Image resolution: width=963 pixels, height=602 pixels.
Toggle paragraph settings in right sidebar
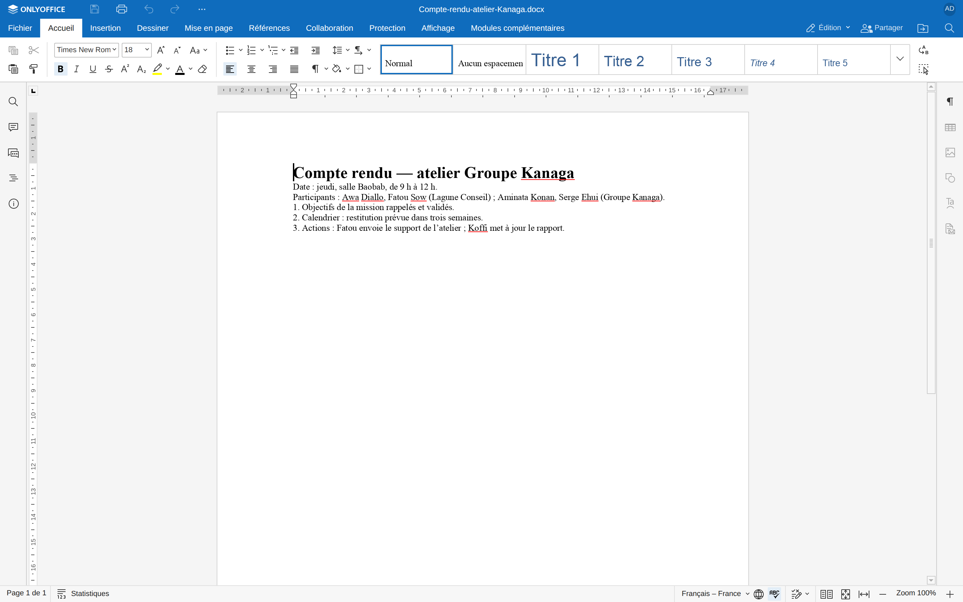950,102
